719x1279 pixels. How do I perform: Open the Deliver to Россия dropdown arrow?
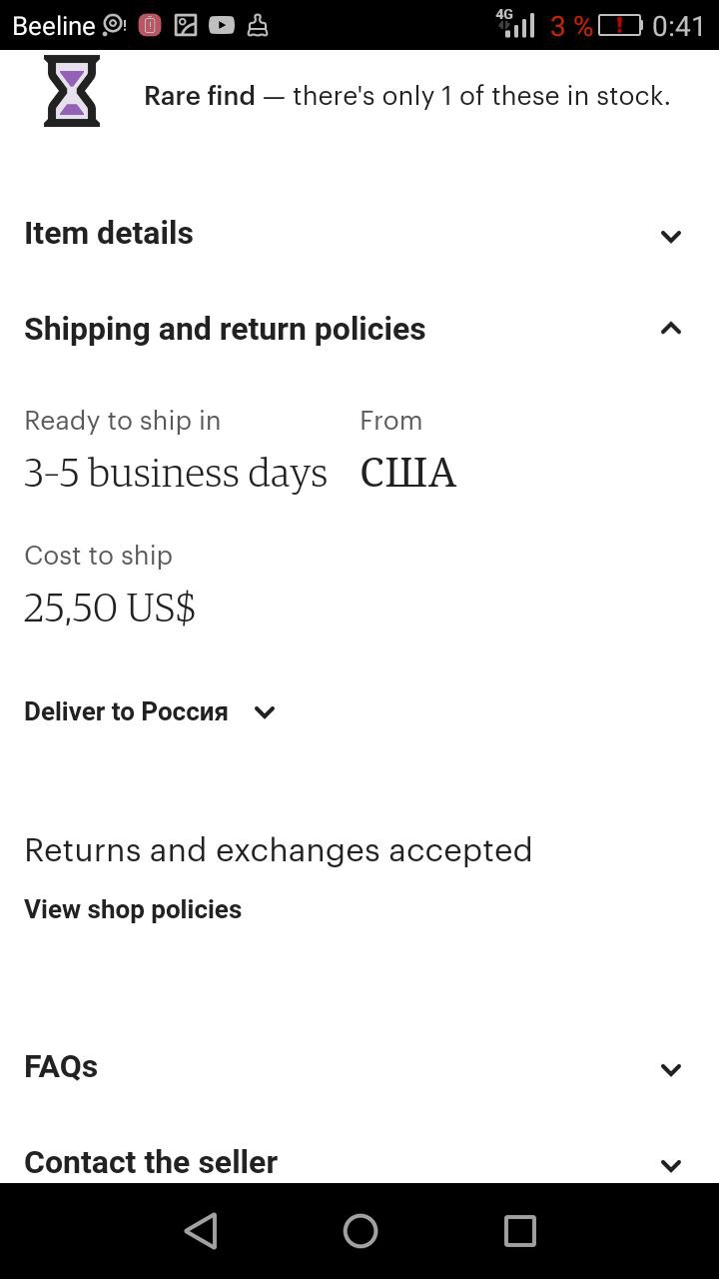click(x=265, y=712)
